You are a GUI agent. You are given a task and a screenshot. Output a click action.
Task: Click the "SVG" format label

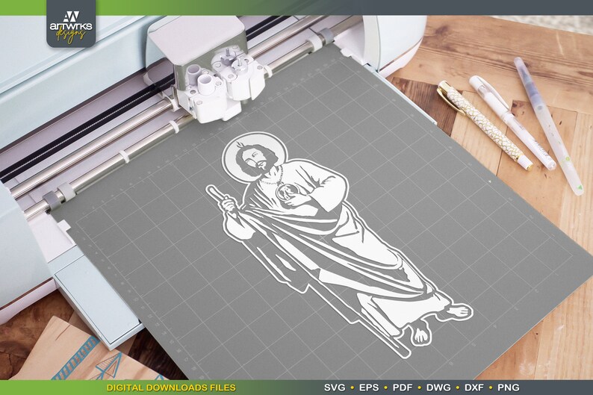335,388
